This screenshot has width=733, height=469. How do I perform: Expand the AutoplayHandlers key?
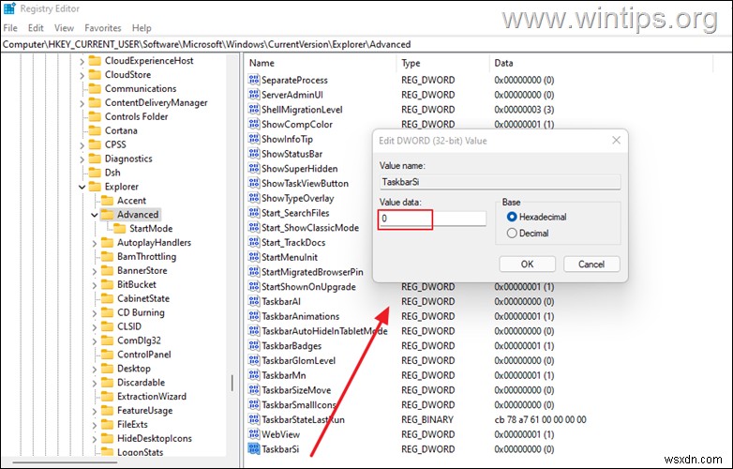(95, 243)
